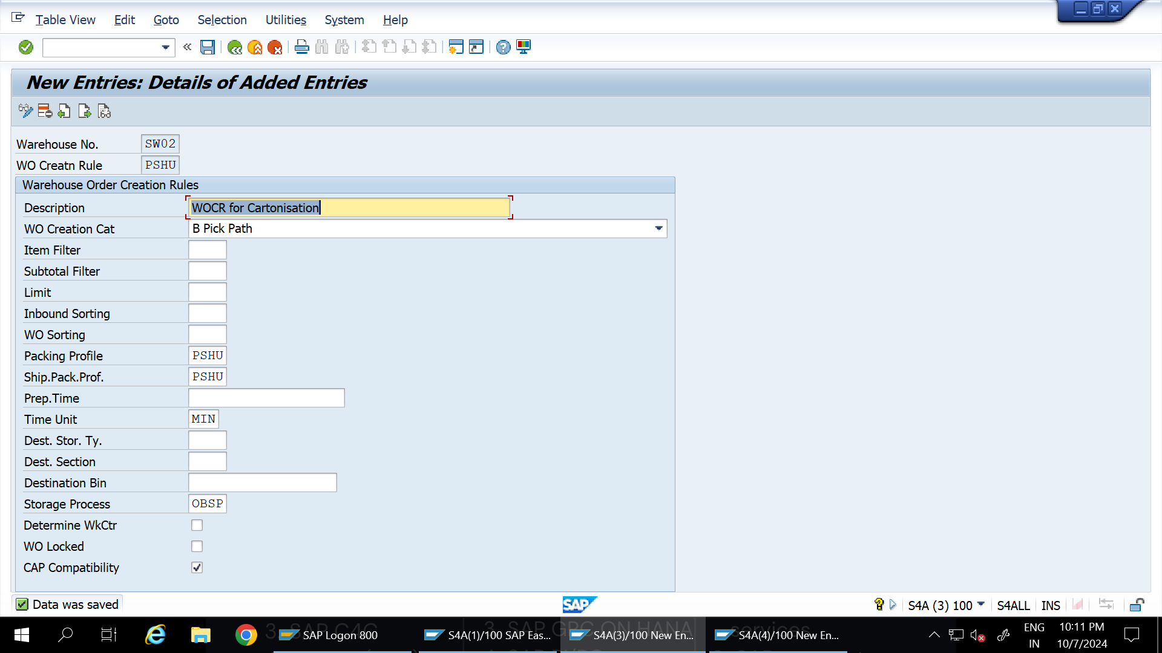Image resolution: width=1162 pixels, height=653 pixels.
Task: Click the green Back arrow icon
Action: point(235,47)
